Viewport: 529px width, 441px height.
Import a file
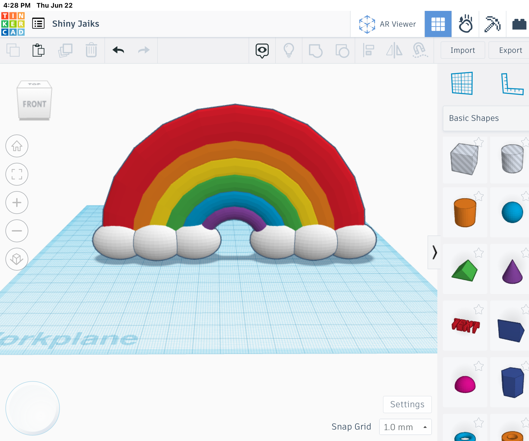[462, 50]
